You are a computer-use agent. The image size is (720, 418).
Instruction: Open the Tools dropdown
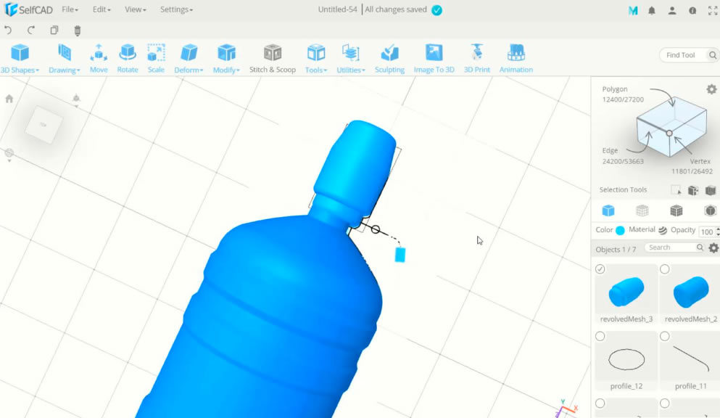tap(316, 58)
